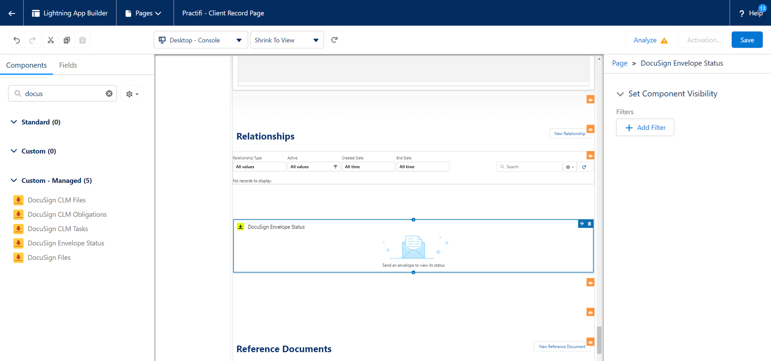Click the redo icon
This screenshot has width=771, height=361.
[32, 40]
